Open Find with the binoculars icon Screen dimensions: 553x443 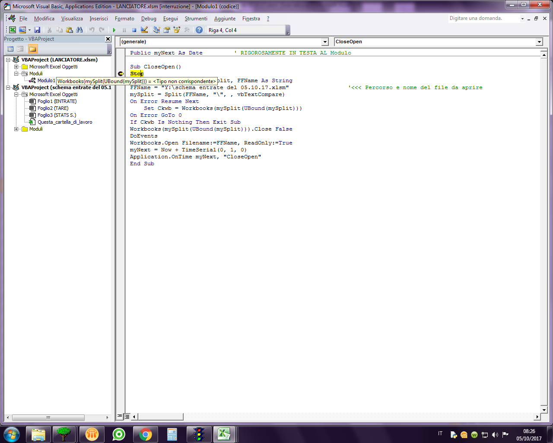[79, 30]
